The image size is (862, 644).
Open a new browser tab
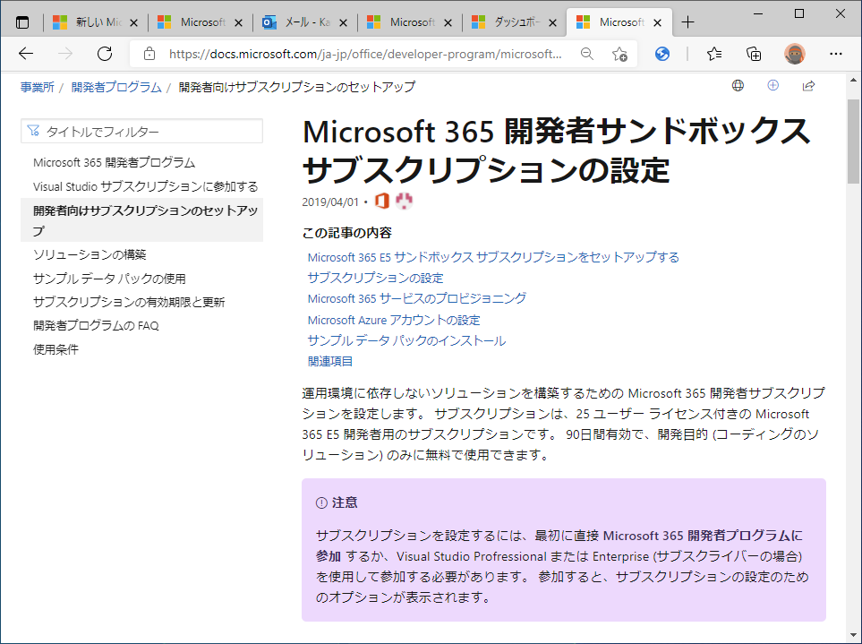[687, 22]
